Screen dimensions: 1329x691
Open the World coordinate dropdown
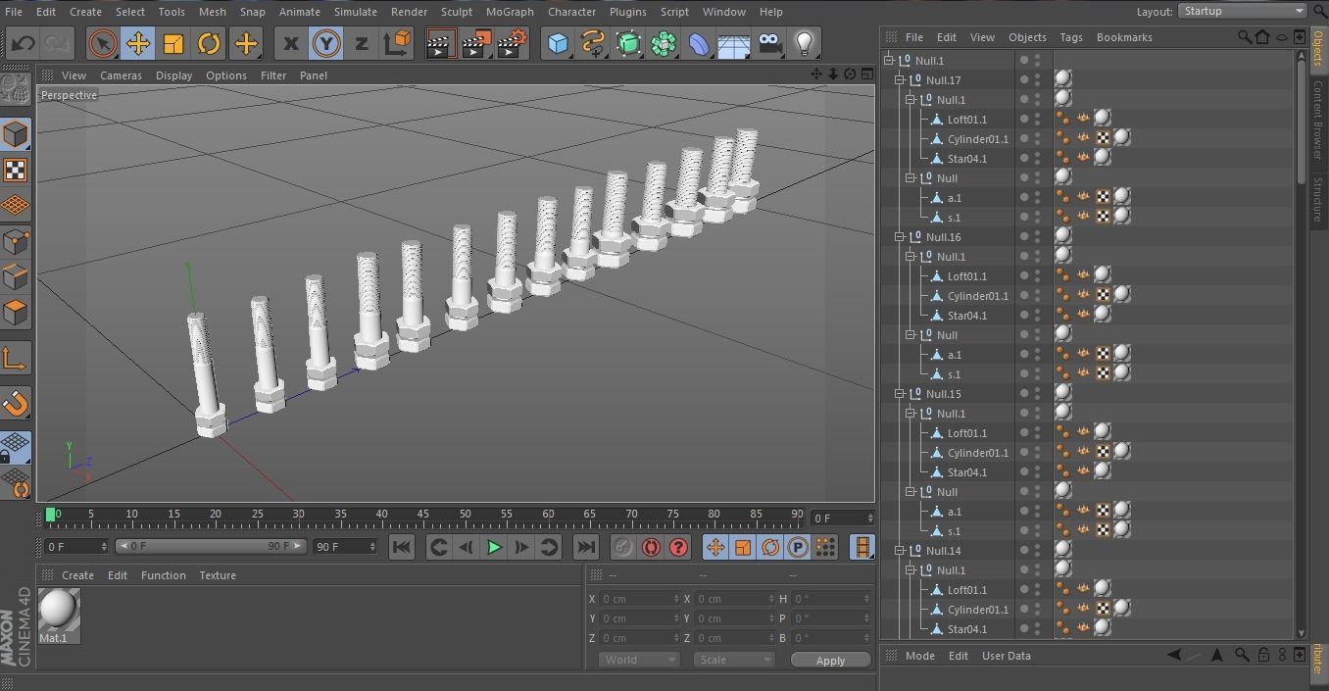[638, 660]
